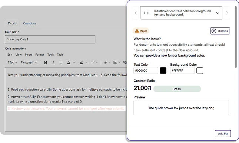Click the quick brown fox preview box
Viewport: 239px width, 143px height.
click(181, 108)
